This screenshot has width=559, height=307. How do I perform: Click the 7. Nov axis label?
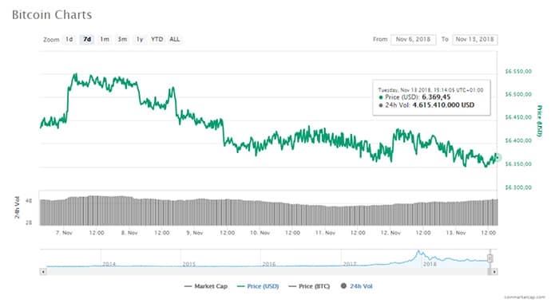64,233
